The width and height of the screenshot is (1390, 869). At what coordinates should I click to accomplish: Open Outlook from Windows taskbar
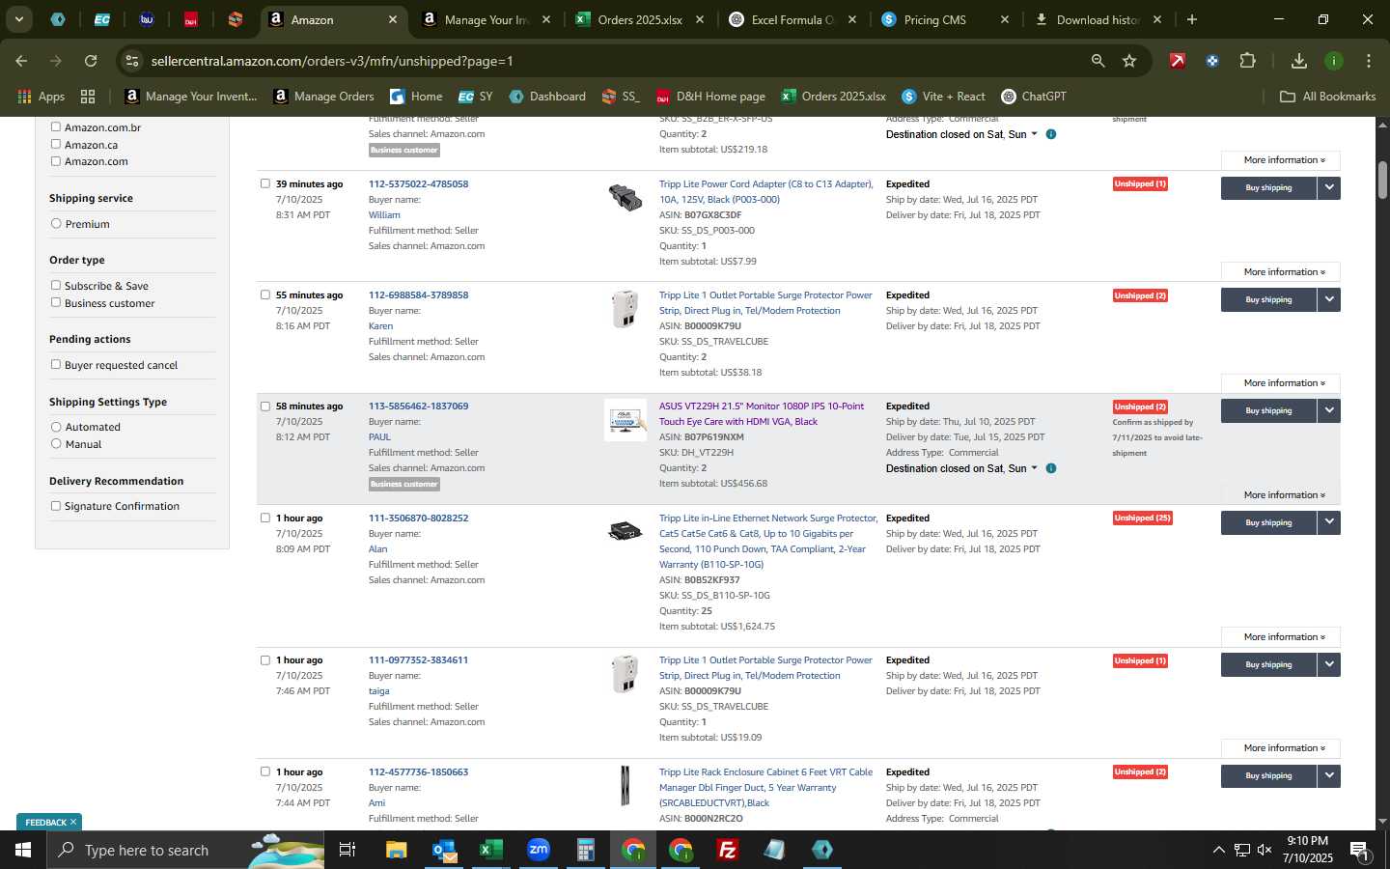pos(444,850)
